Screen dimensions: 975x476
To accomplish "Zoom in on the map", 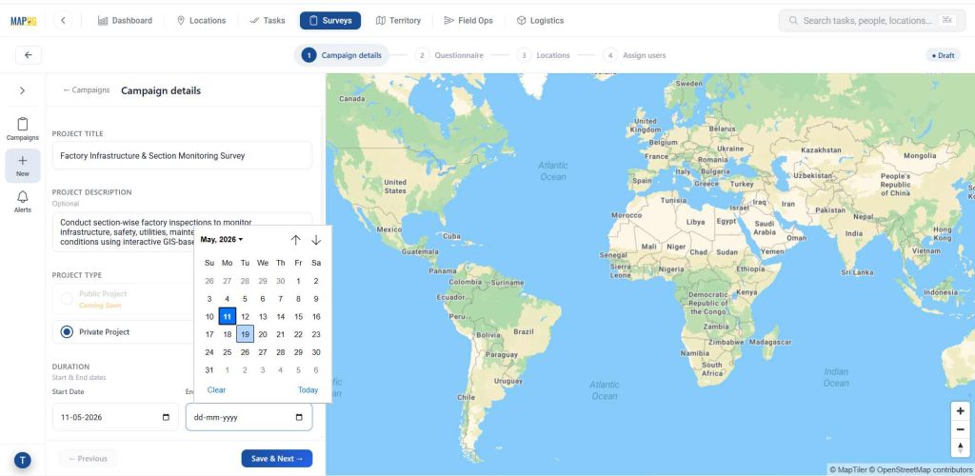I will pos(960,411).
